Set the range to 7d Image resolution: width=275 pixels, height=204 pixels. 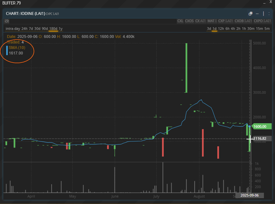(x=31, y=29)
